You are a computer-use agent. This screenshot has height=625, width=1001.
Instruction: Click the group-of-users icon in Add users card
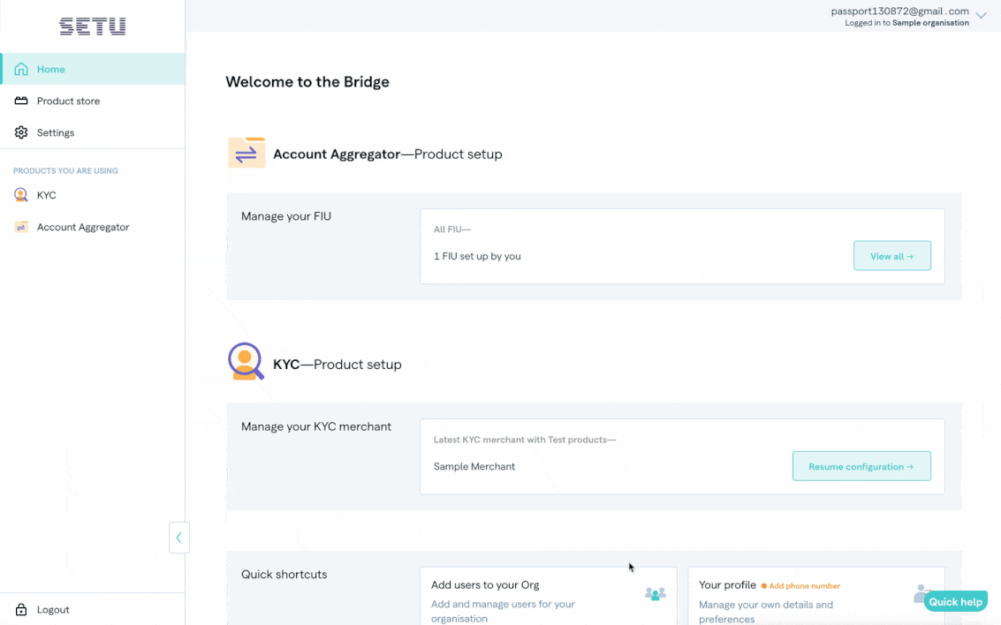pyautogui.click(x=655, y=594)
